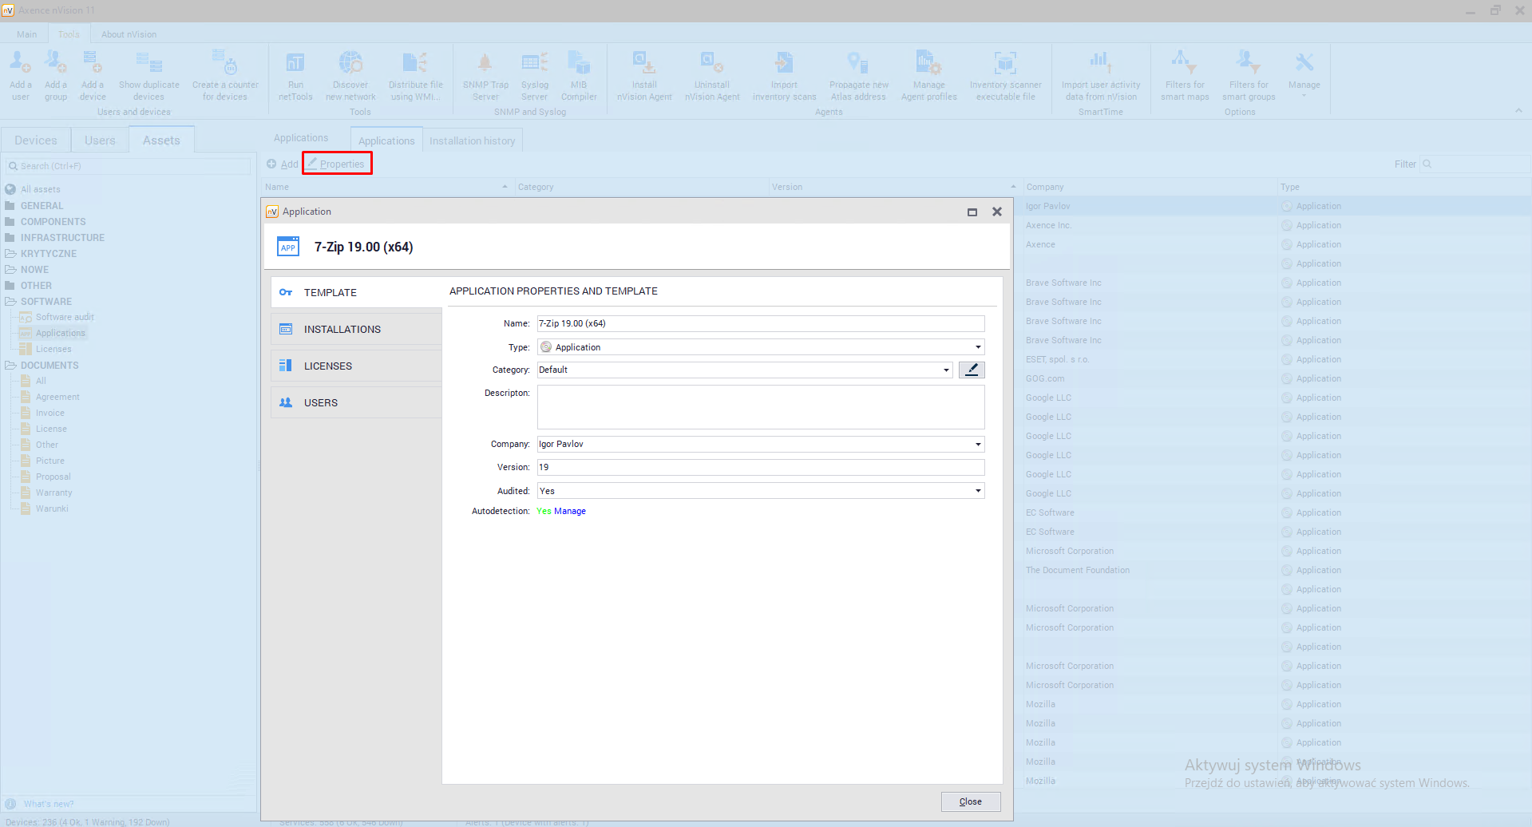1532x827 pixels.
Task: Maximize the Application dialog window
Action: tap(972, 212)
